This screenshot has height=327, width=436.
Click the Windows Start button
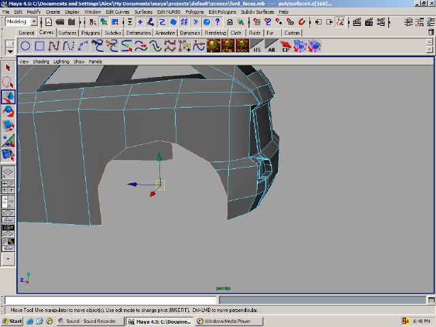(12, 321)
